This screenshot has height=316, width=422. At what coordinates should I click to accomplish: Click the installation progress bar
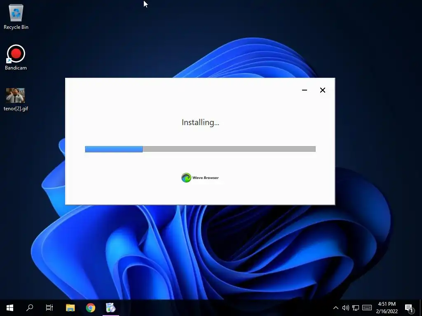[200, 149]
